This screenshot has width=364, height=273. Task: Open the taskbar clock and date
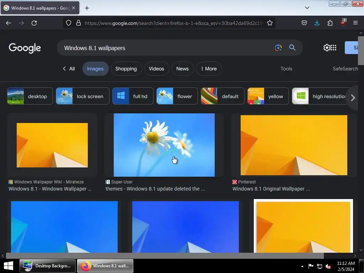pyautogui.click(x=346, y=266)
